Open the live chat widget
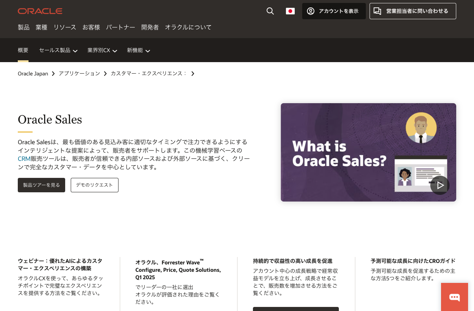This screenshot has width=474, height=311. click(454, 297)
